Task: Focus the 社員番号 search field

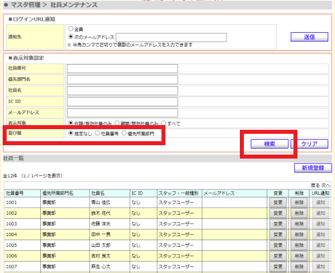Action: click(123, 68)
